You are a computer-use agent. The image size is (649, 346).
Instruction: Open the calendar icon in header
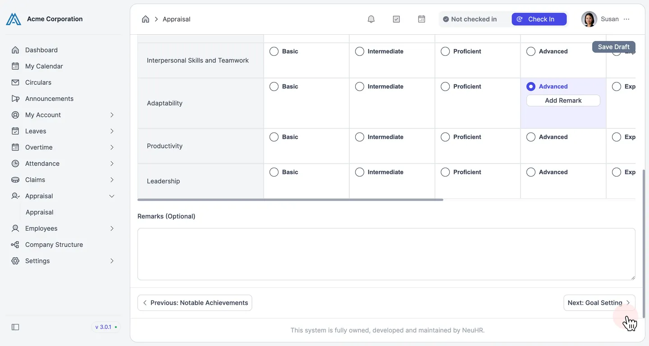[x=421, y=19]
